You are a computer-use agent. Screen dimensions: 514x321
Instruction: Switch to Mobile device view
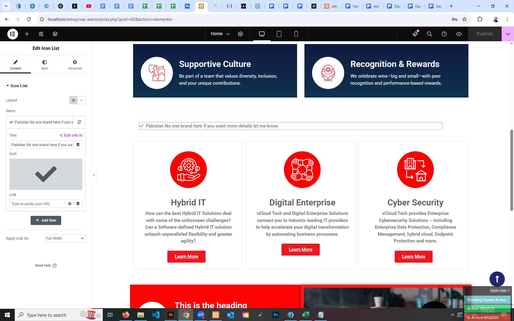point(296,34)
